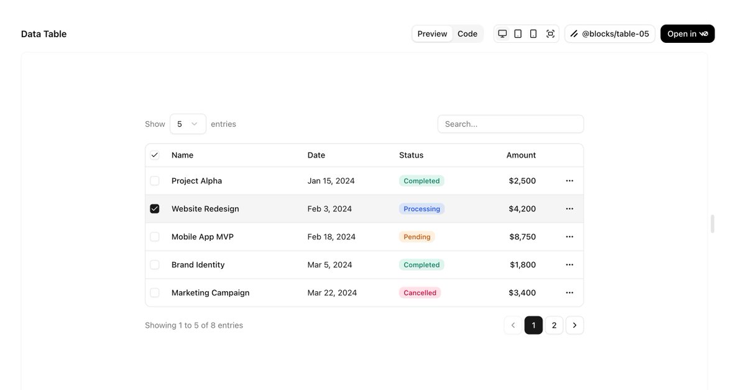This screenshot has height=390, width=746.
Task: Toggle the select-all header checkbox
Action: click(x=155, y=155)
